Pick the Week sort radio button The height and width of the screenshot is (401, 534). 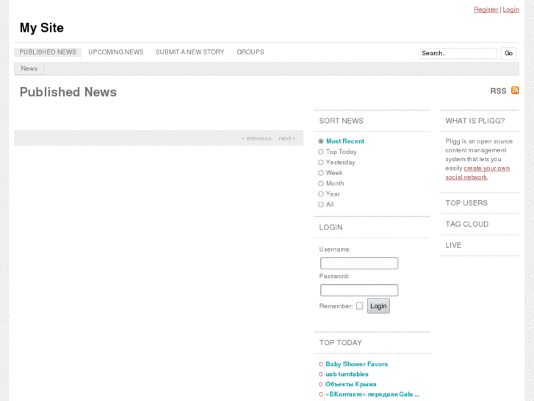click(321, 173)
